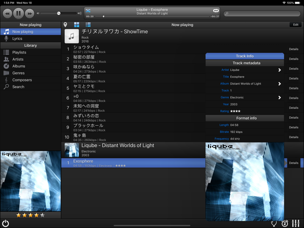
Task: Open Artists in the Library
Action: pyautogui.click(x=31, y=59)
